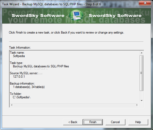Click the 'Task Information:' heading

tap(20, 48)
